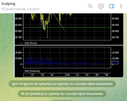Open search in the Scalping chat
Screen dimensions: 127x101
pyautogui.click(x=90, y=6)
